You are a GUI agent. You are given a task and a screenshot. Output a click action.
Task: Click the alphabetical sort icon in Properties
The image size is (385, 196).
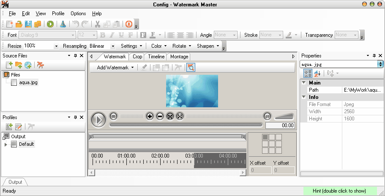317,73
